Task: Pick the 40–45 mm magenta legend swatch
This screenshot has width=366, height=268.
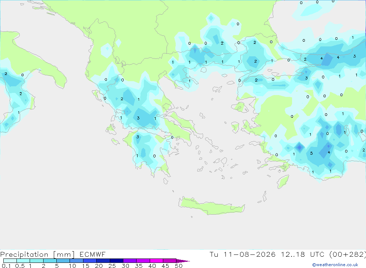Action: point(156,261)
